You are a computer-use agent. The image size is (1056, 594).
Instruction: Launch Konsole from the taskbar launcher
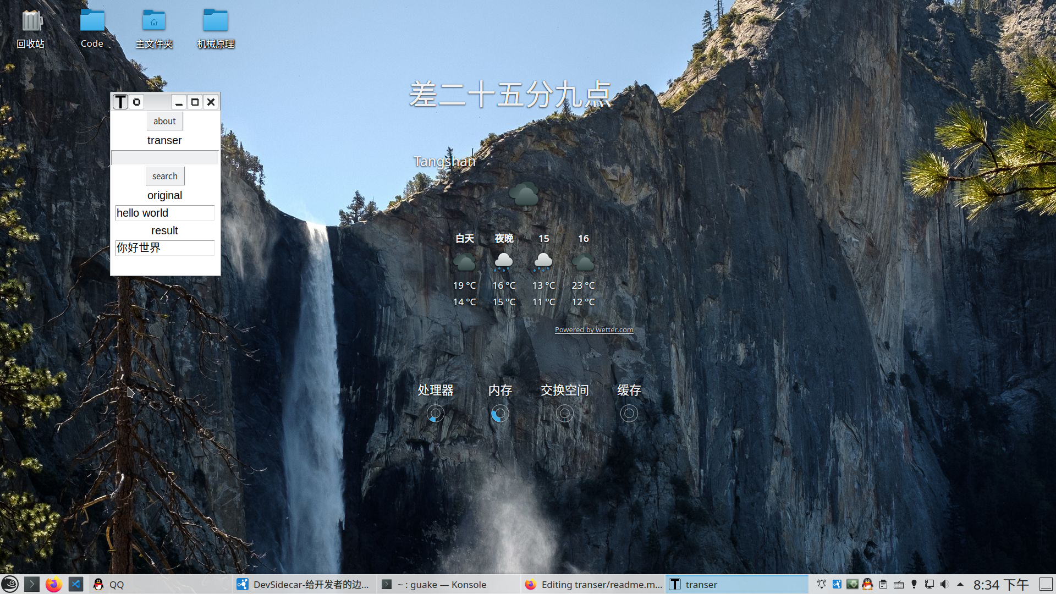[x=32, y=584]
